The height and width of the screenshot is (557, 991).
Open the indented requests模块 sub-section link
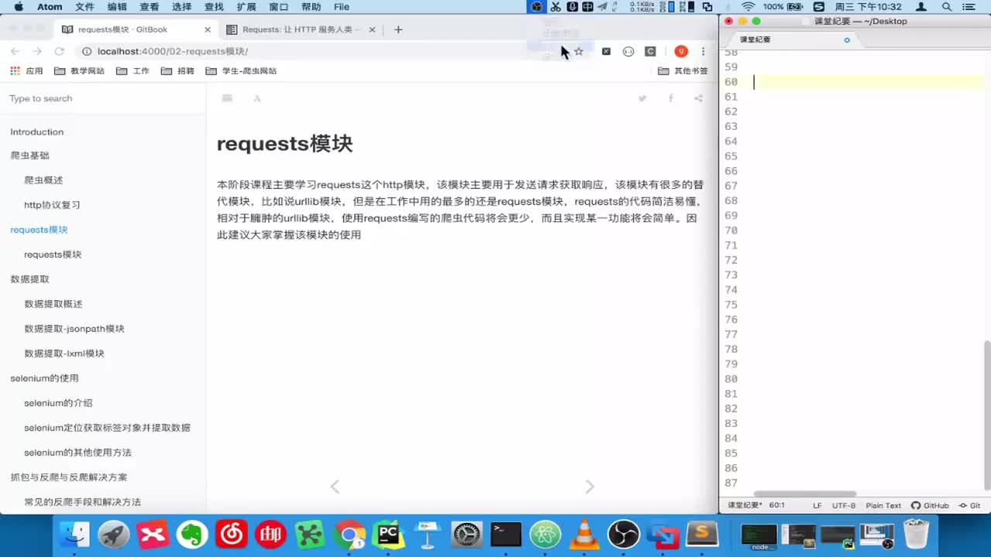53,255
